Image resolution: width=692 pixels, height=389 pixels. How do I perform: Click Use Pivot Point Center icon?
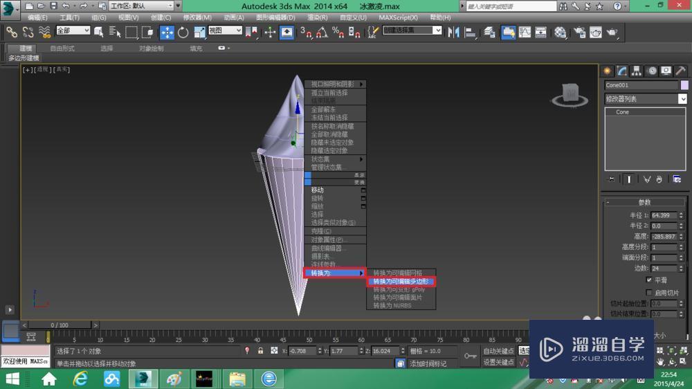click(251, 33)
